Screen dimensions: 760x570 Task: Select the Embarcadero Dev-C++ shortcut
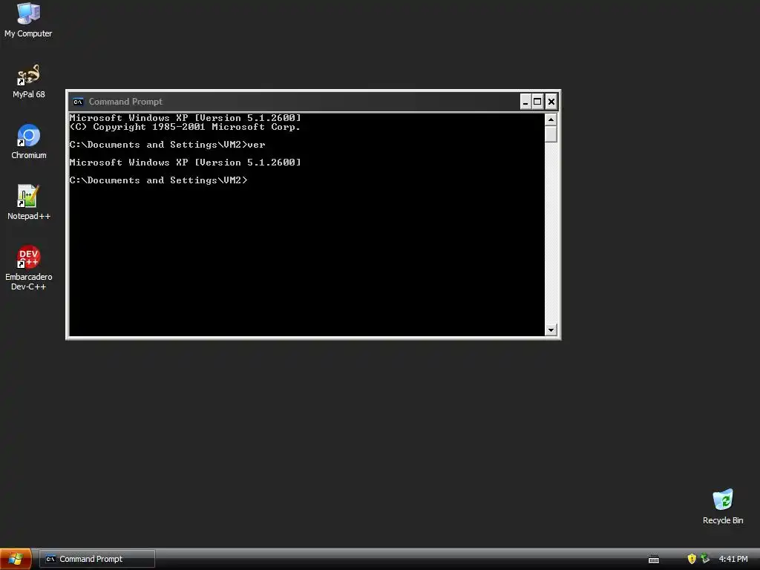click(29, 268)
